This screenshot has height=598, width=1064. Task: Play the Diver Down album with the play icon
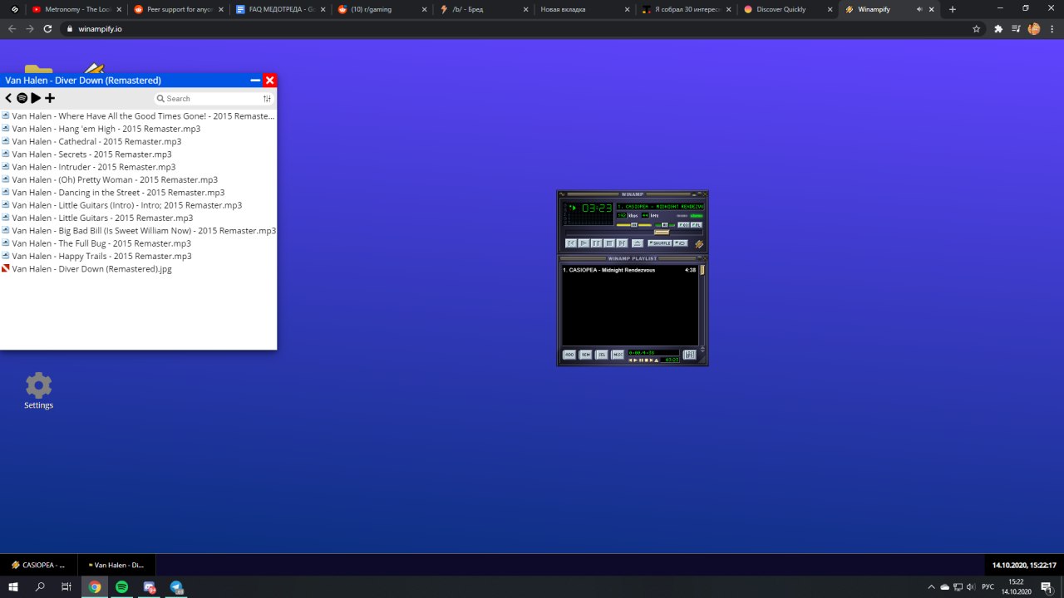click(x=36, y=98)
